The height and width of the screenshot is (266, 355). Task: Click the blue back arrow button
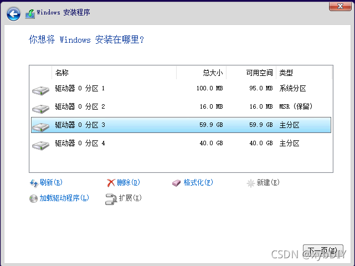coord(13,14)
